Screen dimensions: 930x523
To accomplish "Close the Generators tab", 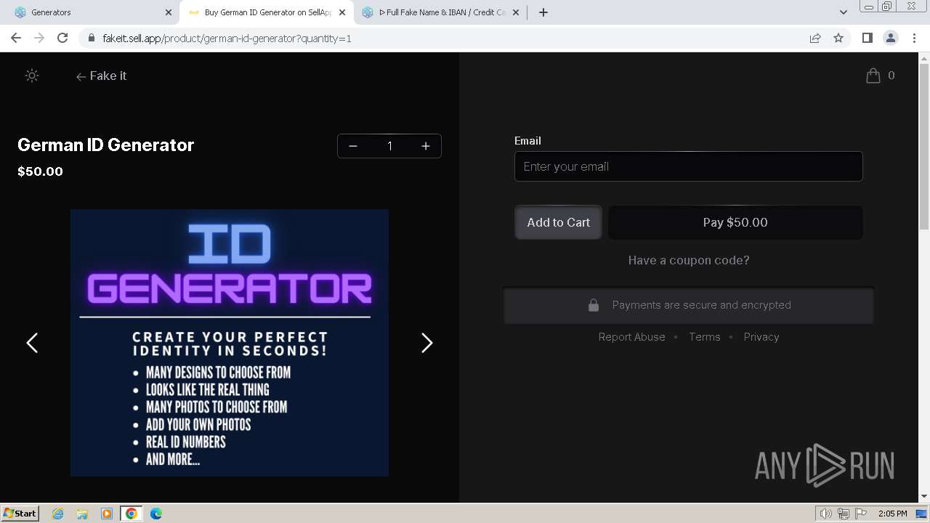I will click(168, 12).
